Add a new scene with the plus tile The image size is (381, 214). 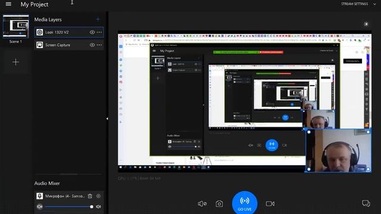pyautogui.click(x=16, y=62)
